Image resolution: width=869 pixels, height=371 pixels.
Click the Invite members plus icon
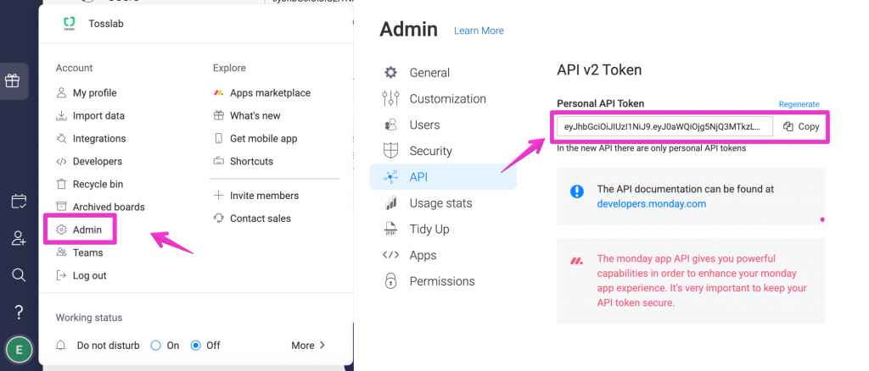pyautogui.click(x=219, y=195)
